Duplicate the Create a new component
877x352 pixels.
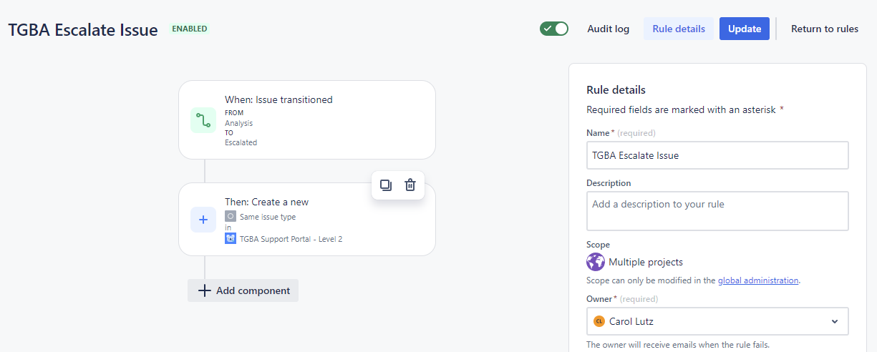[x=386, y=185]
